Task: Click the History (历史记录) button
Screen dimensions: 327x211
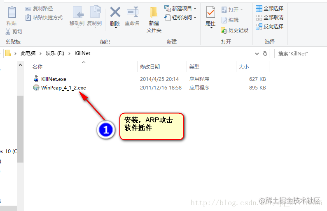Action: point(235,30)
